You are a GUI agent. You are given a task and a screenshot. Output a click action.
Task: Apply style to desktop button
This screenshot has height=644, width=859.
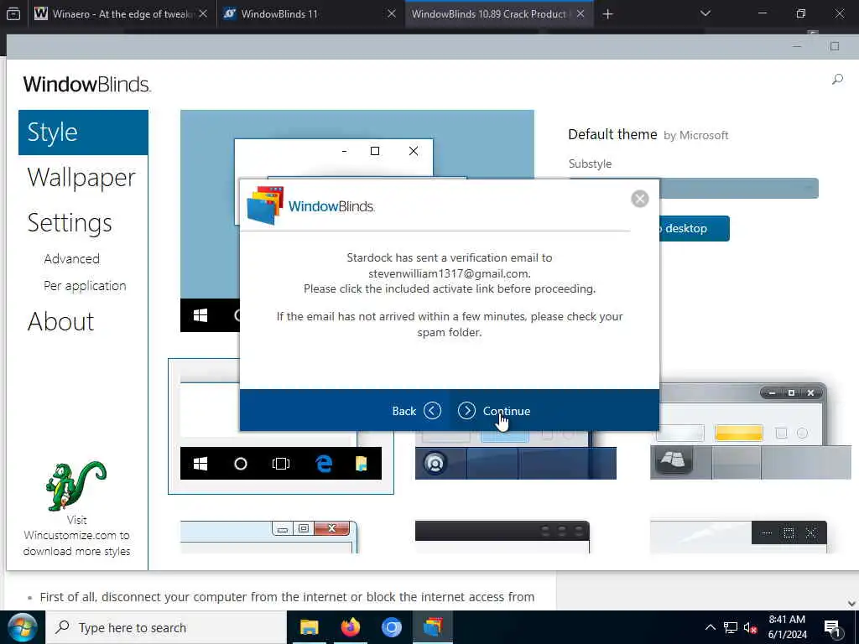coord(694,228)
